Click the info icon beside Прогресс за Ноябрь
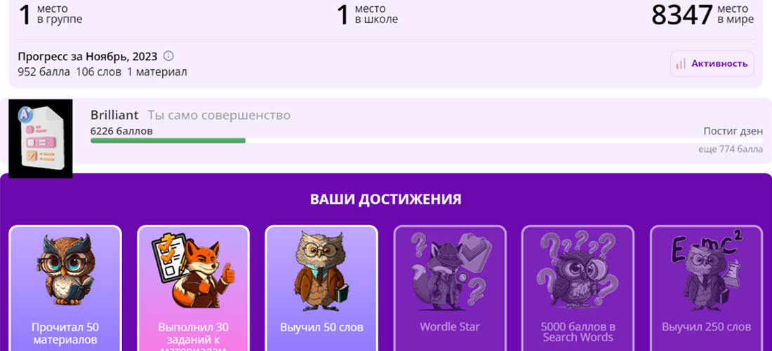 168,55
